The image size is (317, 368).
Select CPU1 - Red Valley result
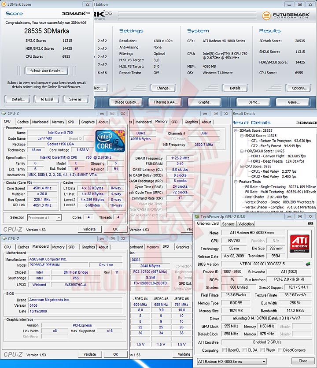tap(273, 171)
